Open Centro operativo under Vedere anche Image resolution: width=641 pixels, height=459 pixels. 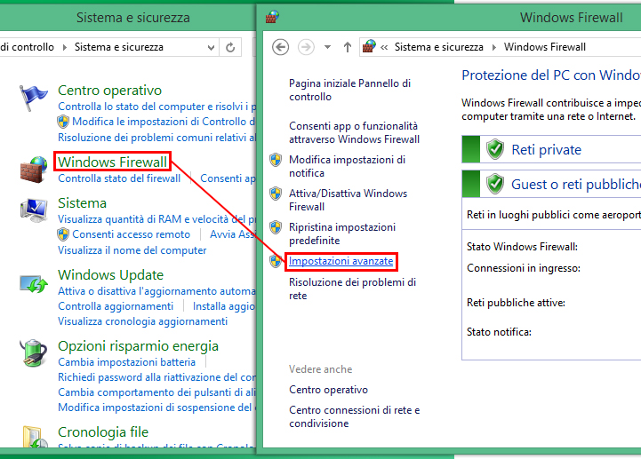click(x=328, y=390)
